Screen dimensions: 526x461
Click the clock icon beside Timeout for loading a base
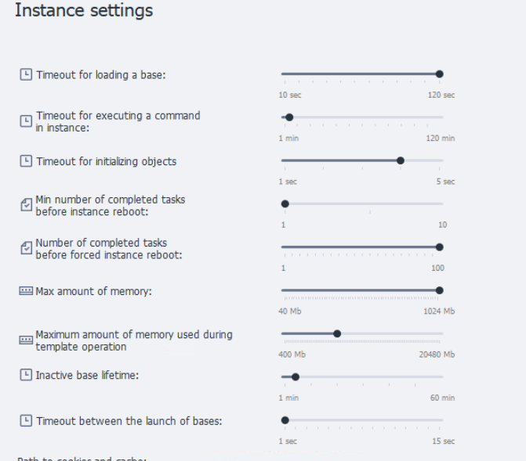click(26, 74)
